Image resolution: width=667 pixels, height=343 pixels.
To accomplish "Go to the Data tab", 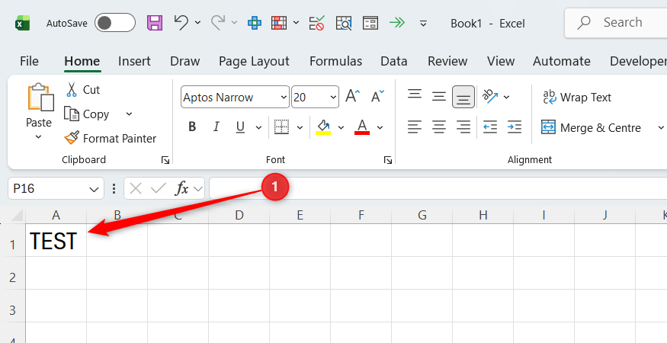I will click(394, 61).
